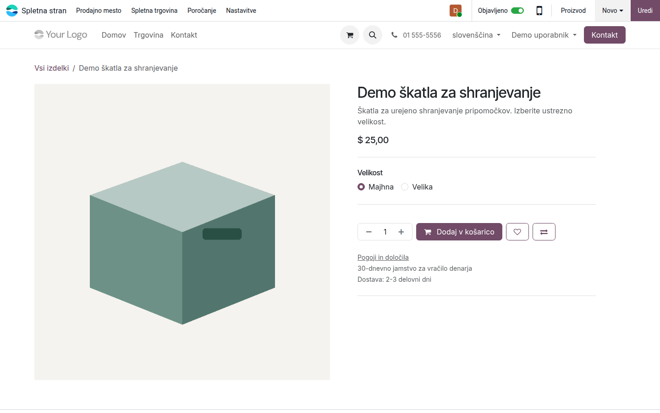The image size is (660, 413).
Task: Click the Dostava: 2-3 delovni dni text
Action: pos(394,279)
